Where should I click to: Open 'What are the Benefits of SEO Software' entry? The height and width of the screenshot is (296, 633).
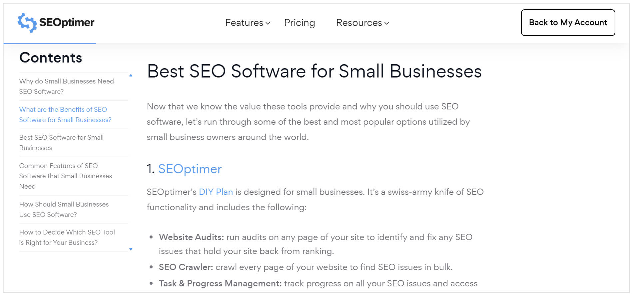[x=65, y=114]
